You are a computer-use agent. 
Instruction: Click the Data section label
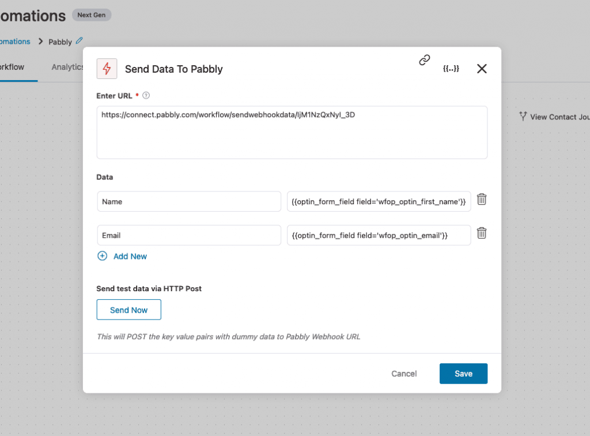point(105,177)
